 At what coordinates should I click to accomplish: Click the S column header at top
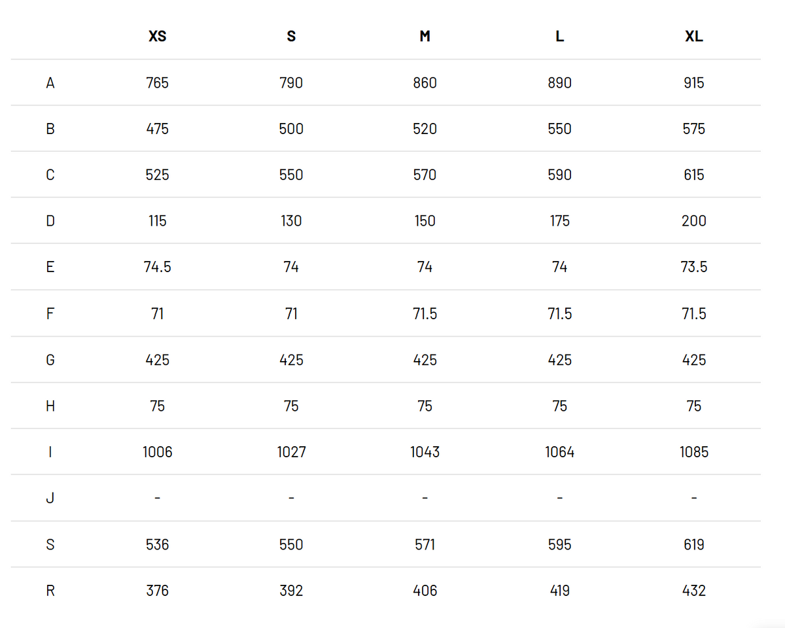(x=291, y=37)
